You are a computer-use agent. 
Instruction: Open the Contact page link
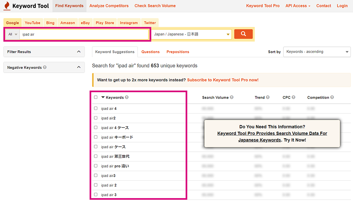[323, 6]
